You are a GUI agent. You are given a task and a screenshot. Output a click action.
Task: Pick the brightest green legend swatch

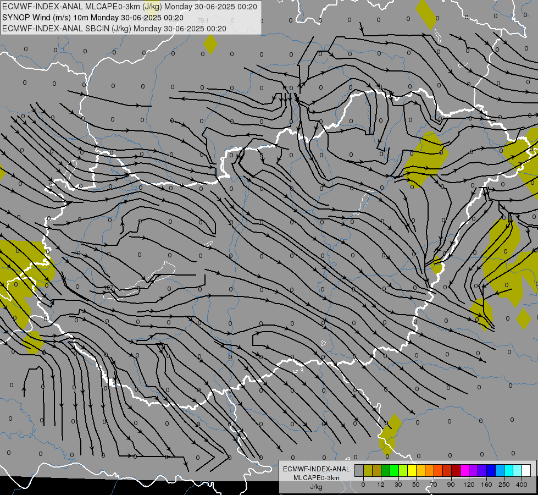coord(395,470)
